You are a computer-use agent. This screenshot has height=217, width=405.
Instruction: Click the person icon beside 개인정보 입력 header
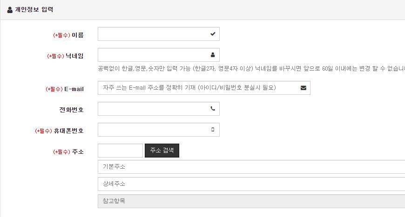pos(10,10)
